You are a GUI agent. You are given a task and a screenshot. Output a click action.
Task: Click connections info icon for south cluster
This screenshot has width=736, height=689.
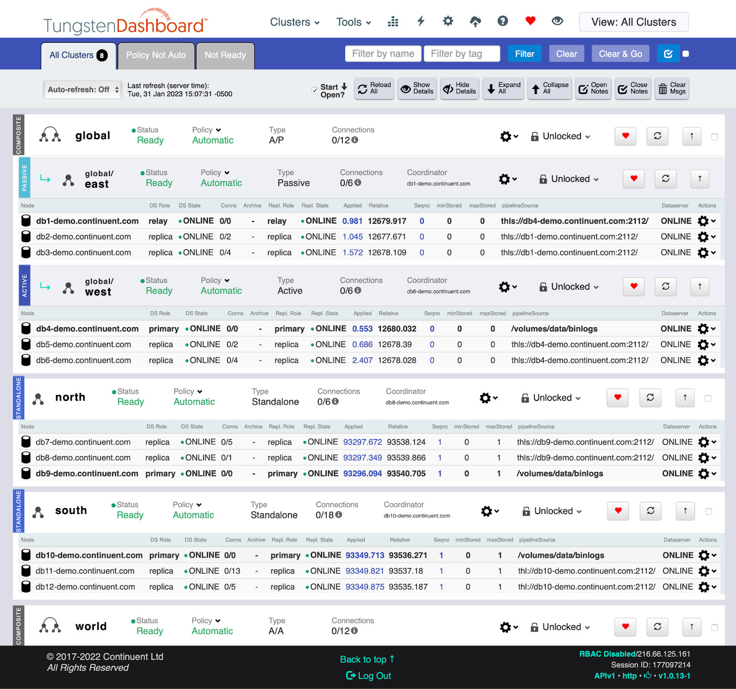[339, 515]
